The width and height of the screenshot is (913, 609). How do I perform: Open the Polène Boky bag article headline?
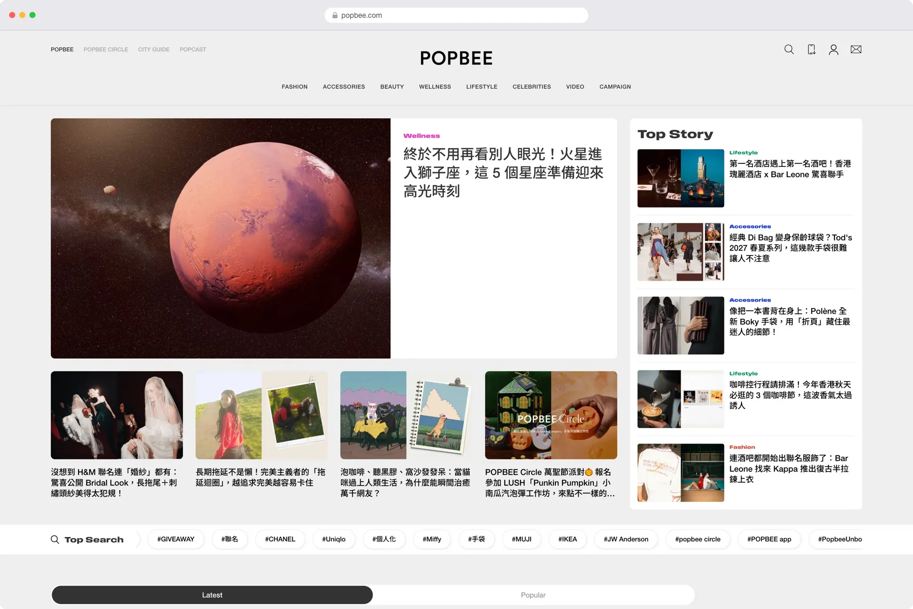pos(790,321)
